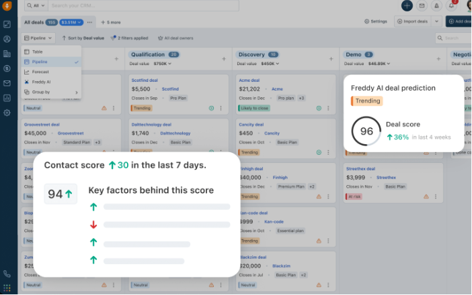Open the phone dialer in sidebar
The image size is (472, 295).
(7, 274)
